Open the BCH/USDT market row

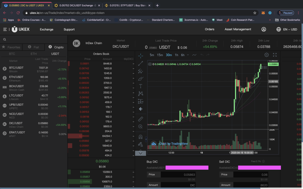click(x=34, y=88)
